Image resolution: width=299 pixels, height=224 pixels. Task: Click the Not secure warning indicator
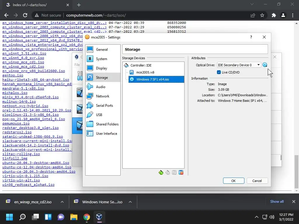(48, 15)
